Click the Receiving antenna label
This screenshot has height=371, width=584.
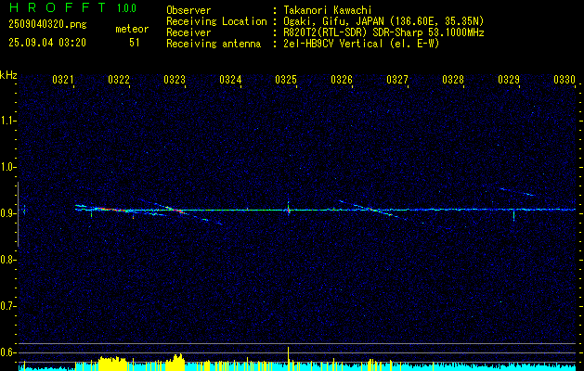[214, 44]
